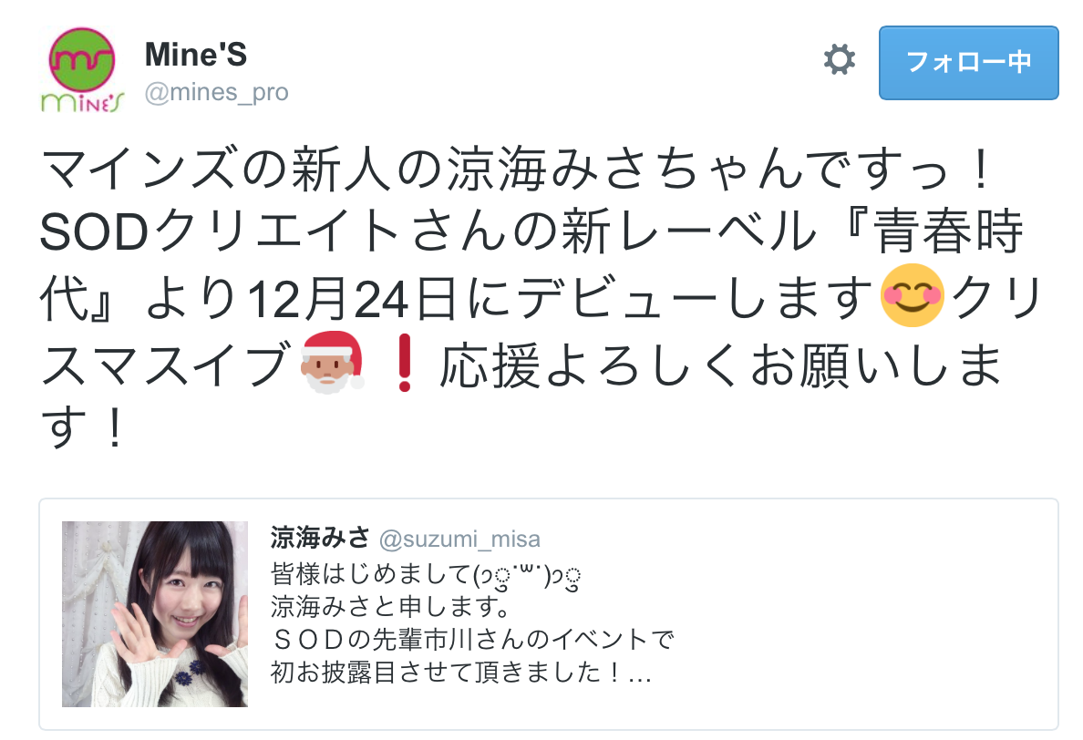
Task: Click the green mine's wordmark under avatar
Action: [x=82, y=101]
